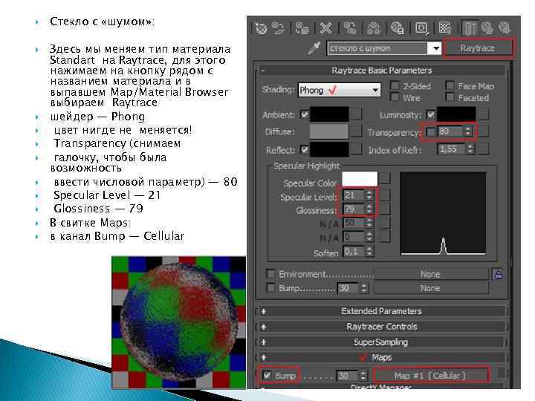535x401 pixels.
Task: Click Environment None map button
Action: tap(430, 274)
